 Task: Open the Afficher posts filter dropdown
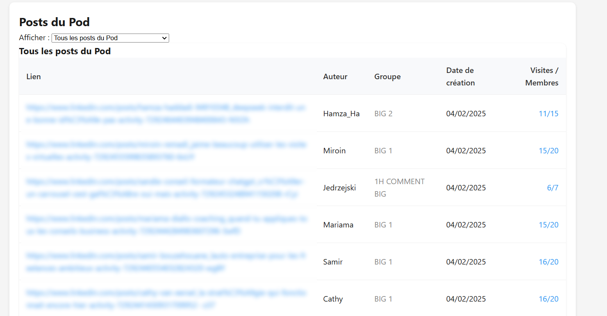110,38
